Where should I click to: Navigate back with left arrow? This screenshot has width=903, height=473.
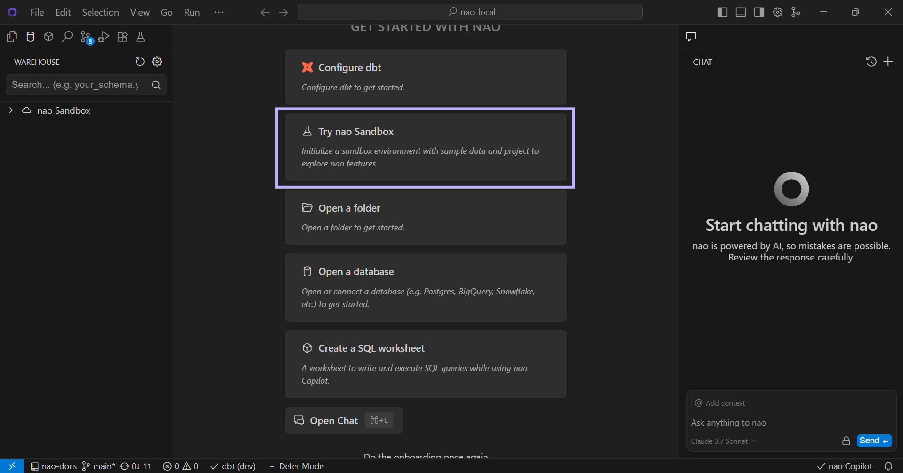[x=265, y=12]
